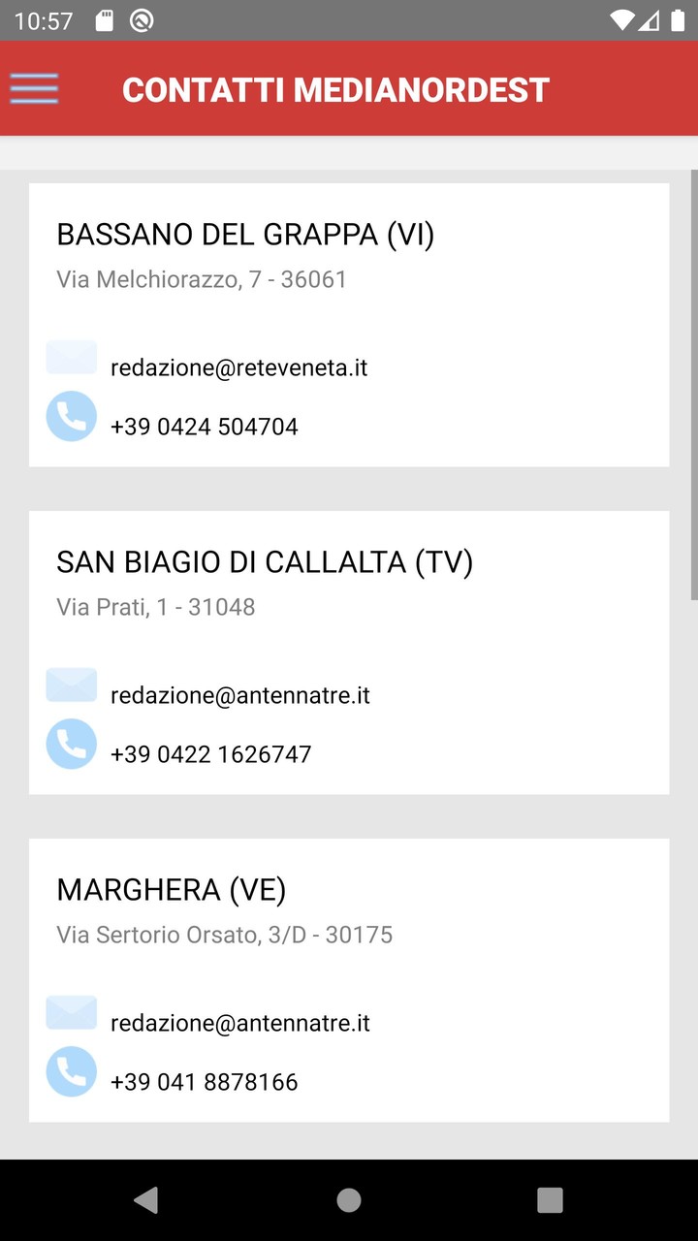Tap the phone icon for Marghera
Viewport: 698px width, 1241px height.
(x=72, y=1071)
